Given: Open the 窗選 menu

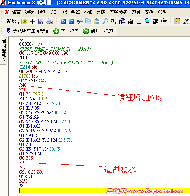Looking at the screenshot, I should pyautogui.click(x=149, y=12).
